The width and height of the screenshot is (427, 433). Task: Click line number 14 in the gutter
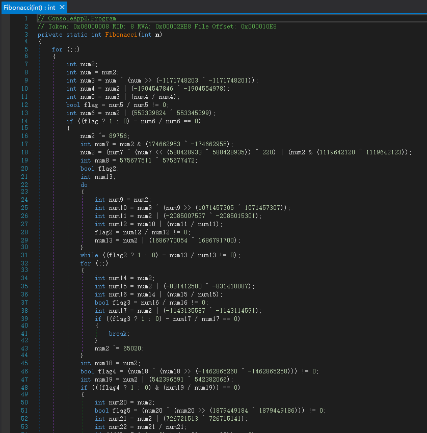[25, 121]
